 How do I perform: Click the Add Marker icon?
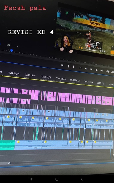62,65
